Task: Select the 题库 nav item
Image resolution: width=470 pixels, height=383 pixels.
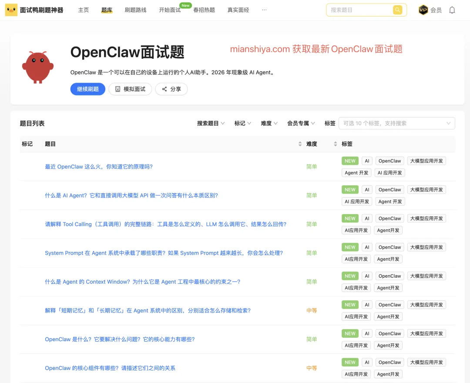Action: coord(107,10)
